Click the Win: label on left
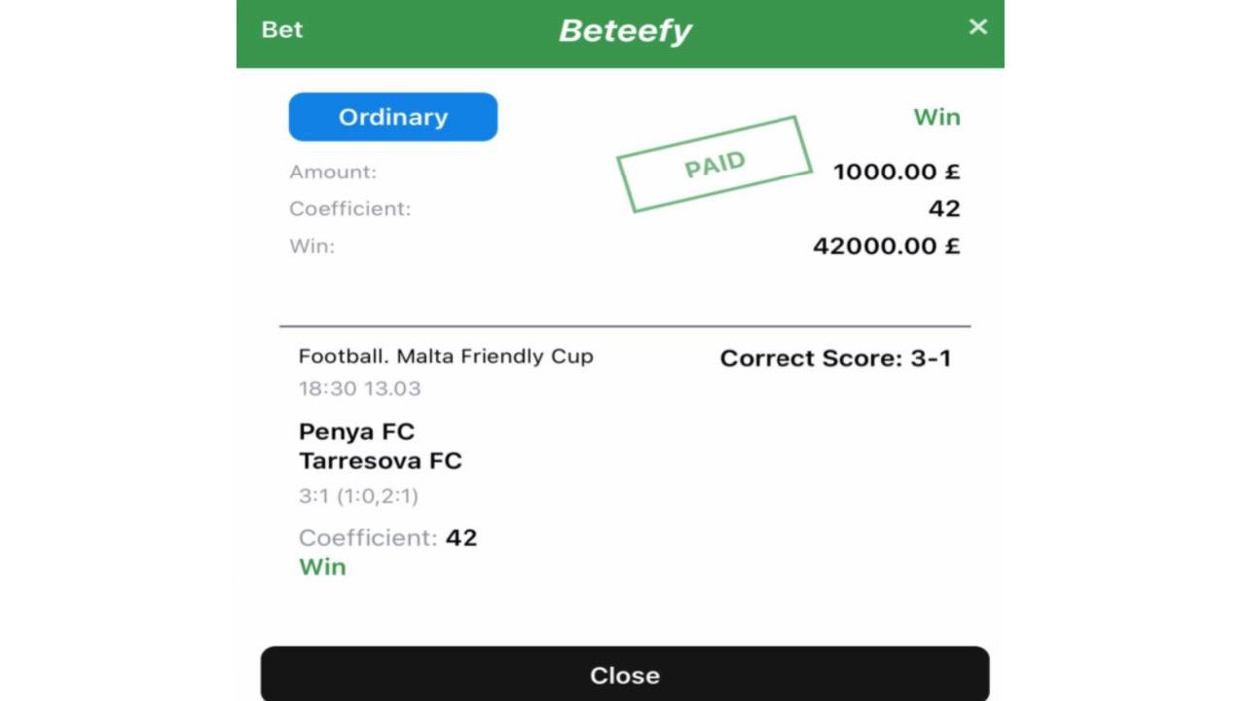The height and width of the screenshot is (701, 1246). click(311, 246)
